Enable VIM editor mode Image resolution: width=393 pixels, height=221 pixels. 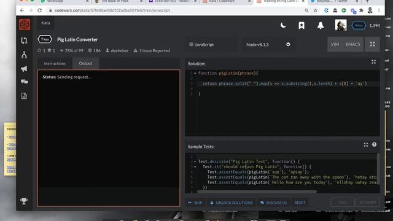tap(335, 44)
